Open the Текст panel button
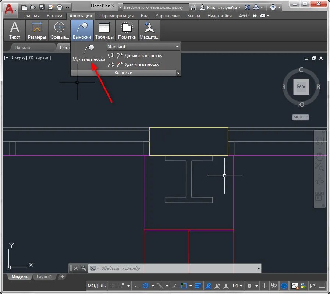Viewport: 330px width, 294px height. click(15, 30)
